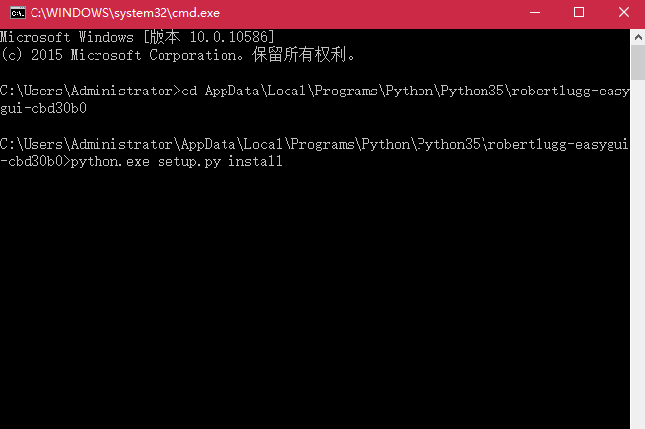The height and width of the screenshot is (429, 645).
Task: Click the -cbd30b0> prompt before python.exe
Action: click(34, 161)
